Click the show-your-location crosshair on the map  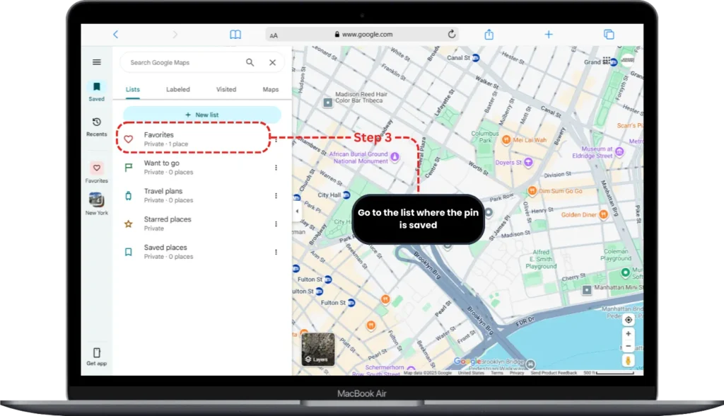tap(629, 319)
